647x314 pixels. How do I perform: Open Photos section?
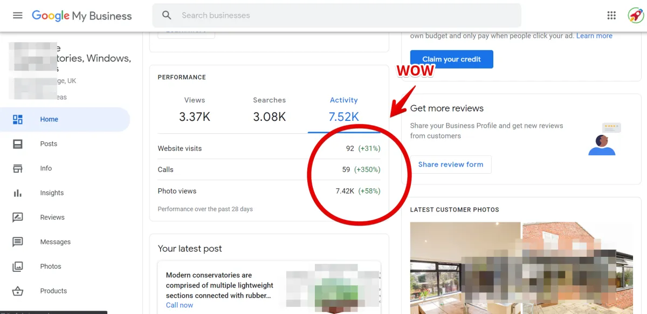[x=51, y=267]
